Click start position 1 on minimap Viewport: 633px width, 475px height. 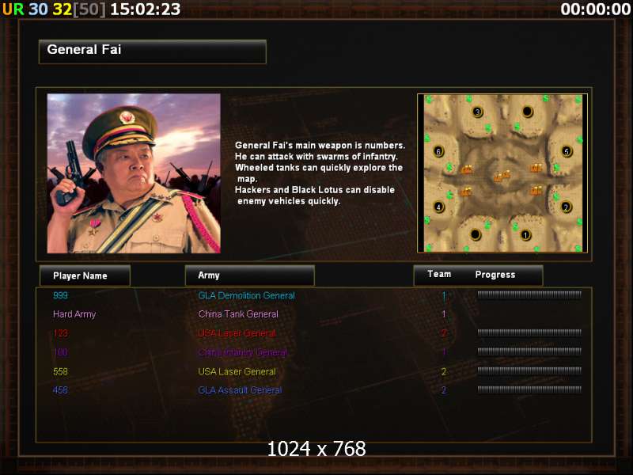point(525,234)
